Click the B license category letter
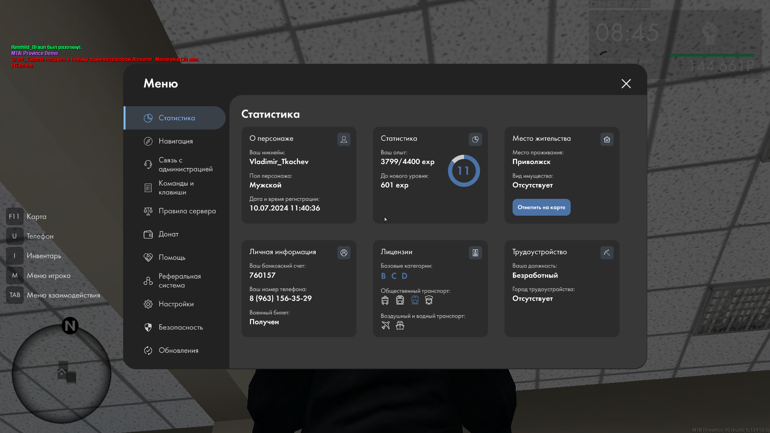The height and width of the screenshot is (433, 770). point(383,276)
